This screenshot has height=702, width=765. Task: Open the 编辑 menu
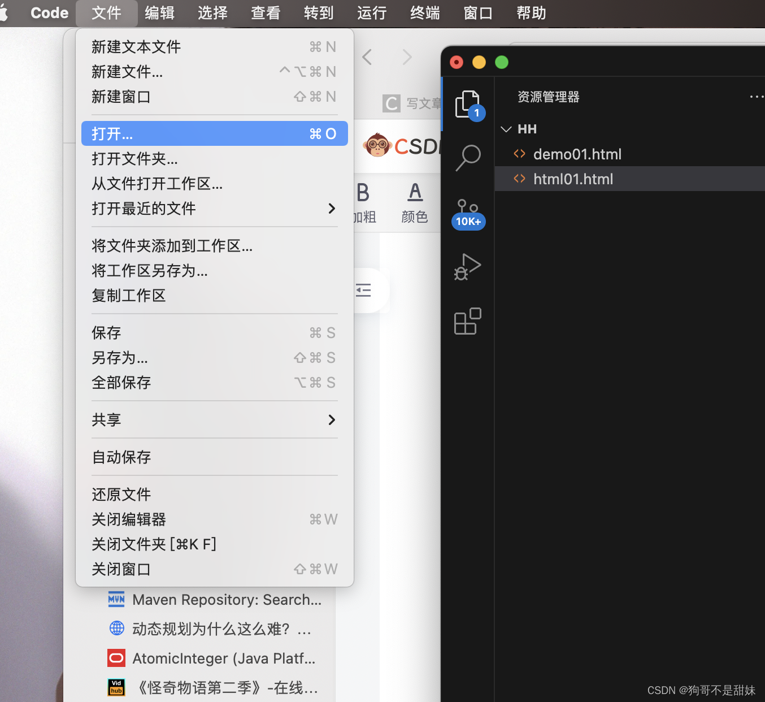pyautogui.click(x=160, y=12)
